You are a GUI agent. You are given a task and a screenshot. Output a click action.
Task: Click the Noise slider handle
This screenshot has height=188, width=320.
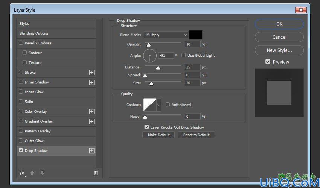[145, 117]
